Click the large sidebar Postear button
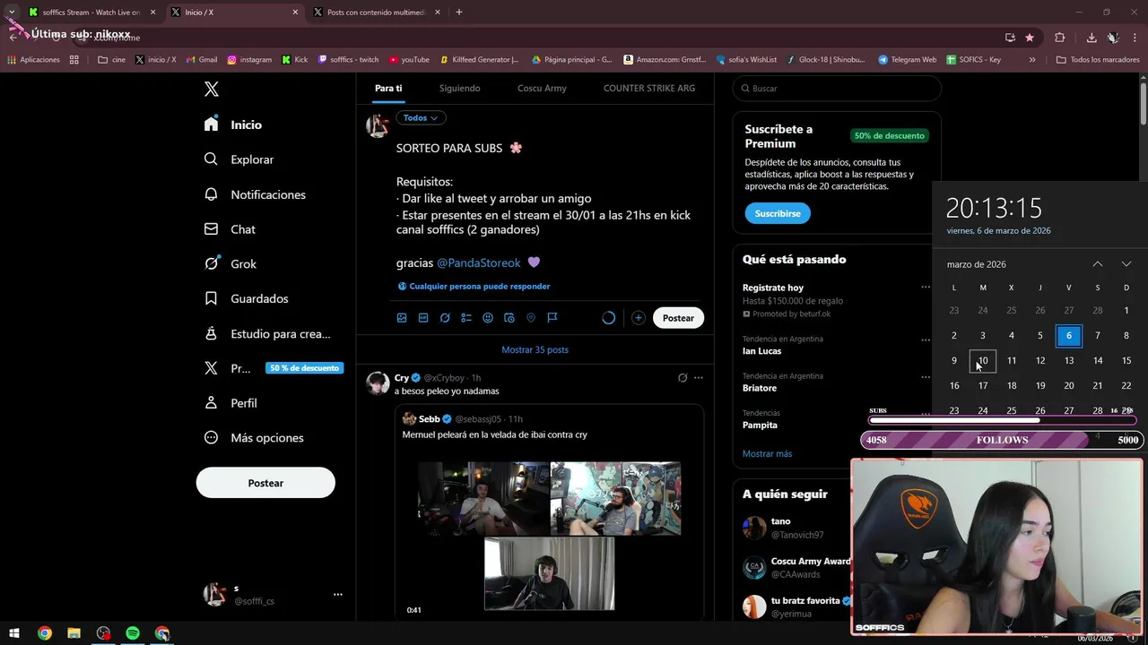 265,483
